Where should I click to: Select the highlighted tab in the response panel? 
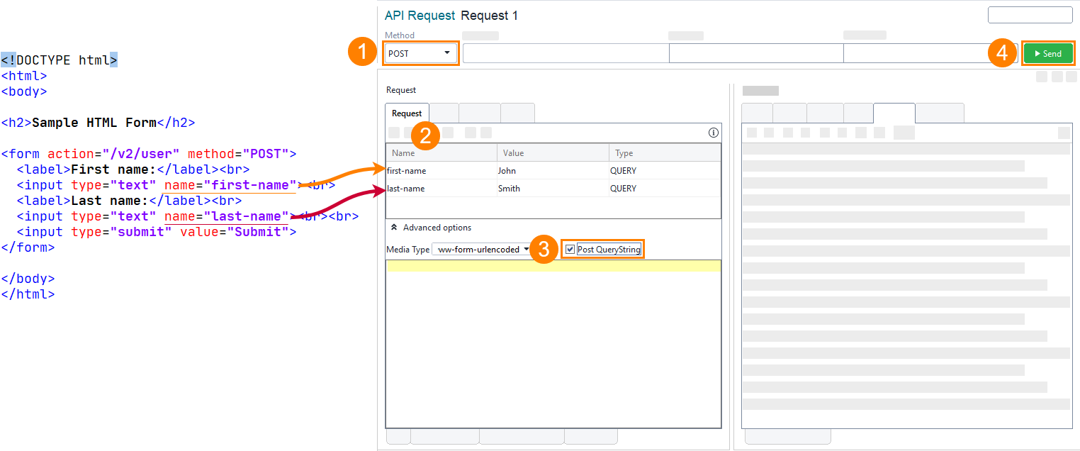(894, 112)
